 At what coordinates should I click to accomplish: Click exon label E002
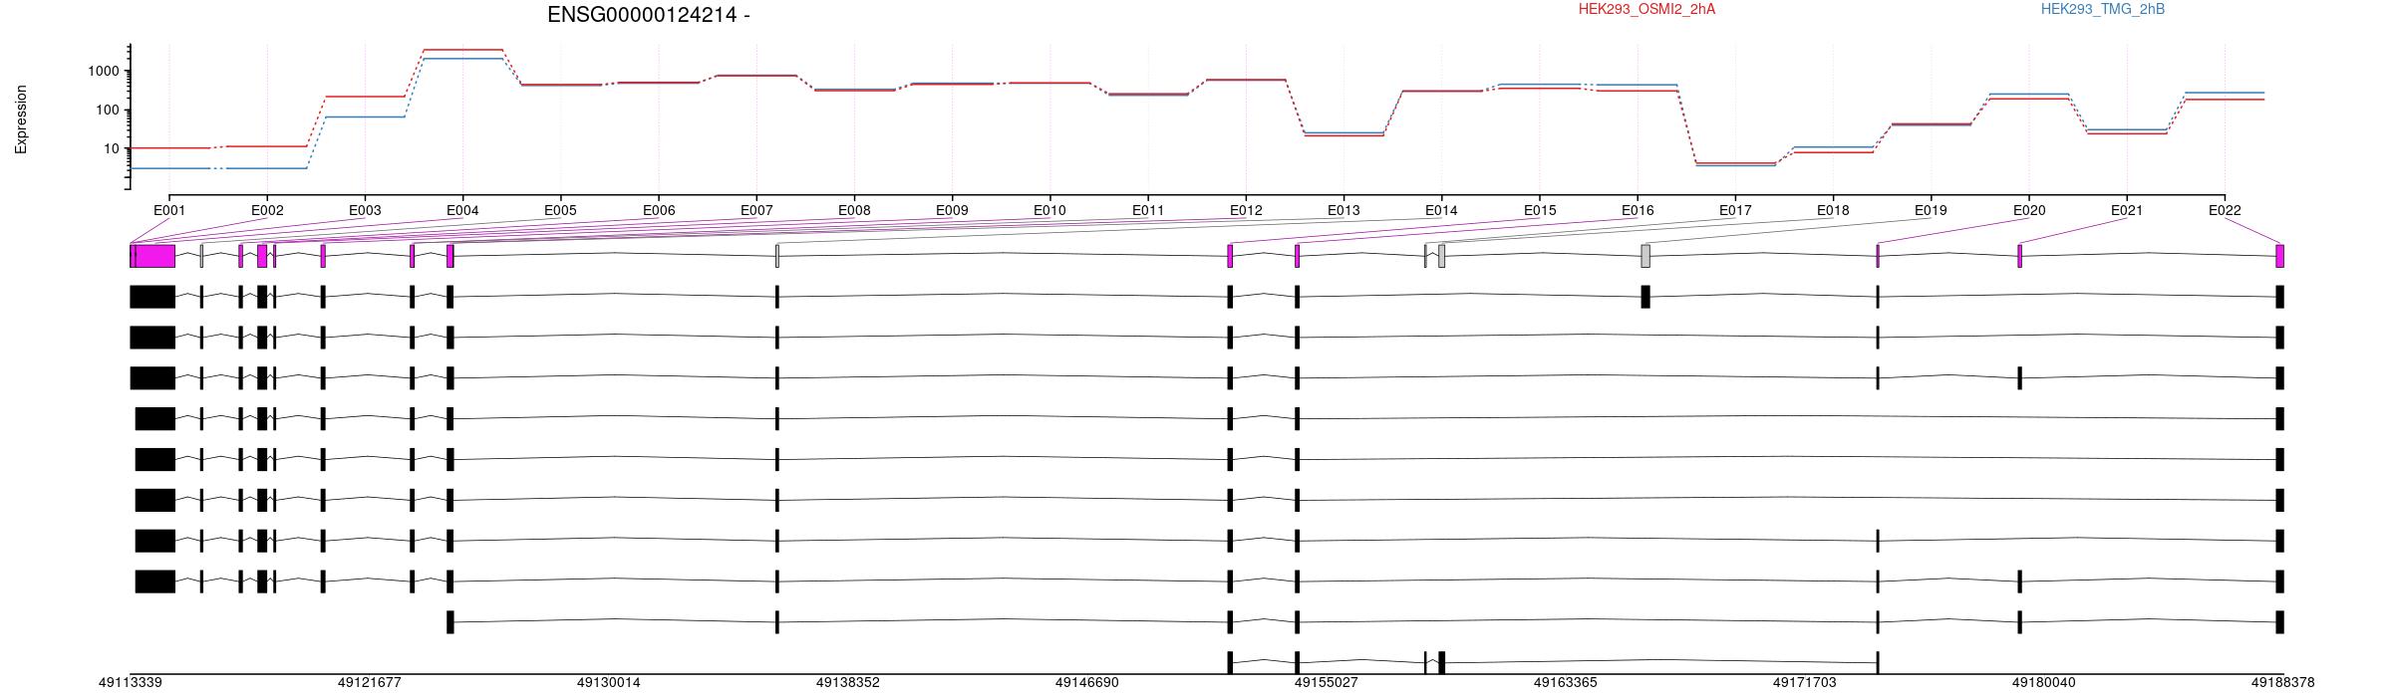tap(267, 210)
